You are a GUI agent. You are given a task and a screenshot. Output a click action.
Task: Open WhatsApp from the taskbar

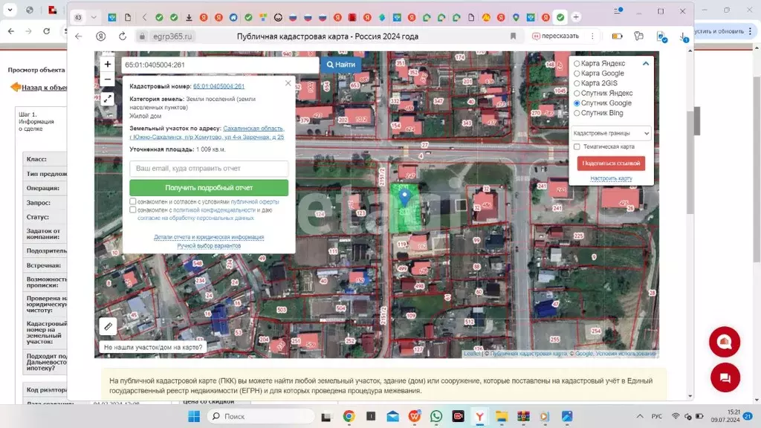point(435,416)
